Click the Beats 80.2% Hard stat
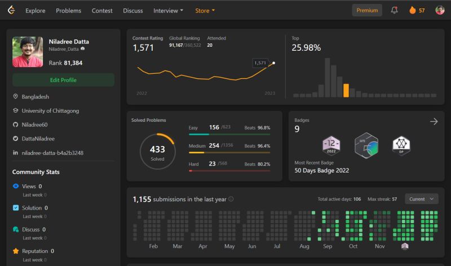Viewport: 451px width, 266px height. [x=257, y=164]
